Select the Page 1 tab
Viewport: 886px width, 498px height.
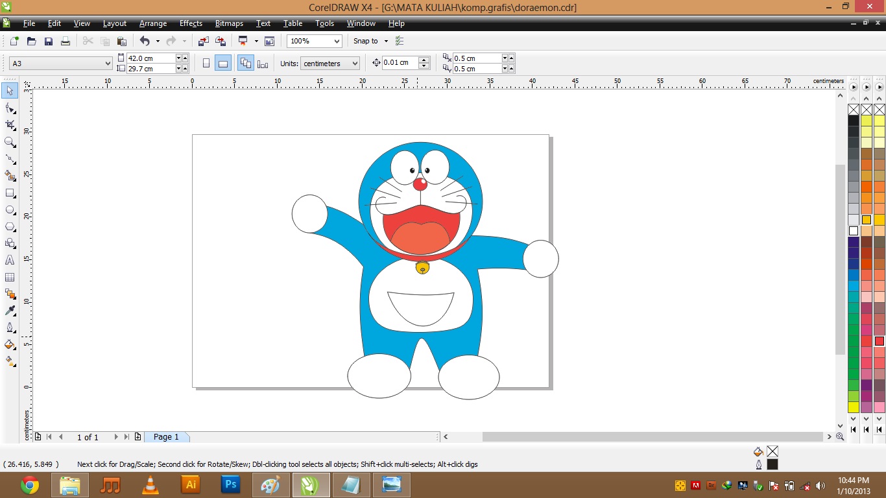[167, 436]
